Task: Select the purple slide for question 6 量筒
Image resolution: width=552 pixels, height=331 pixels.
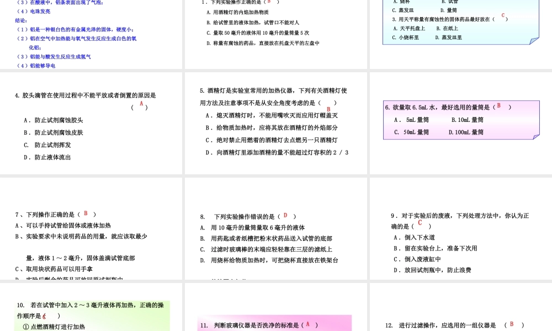Action: tap(461, 120)
